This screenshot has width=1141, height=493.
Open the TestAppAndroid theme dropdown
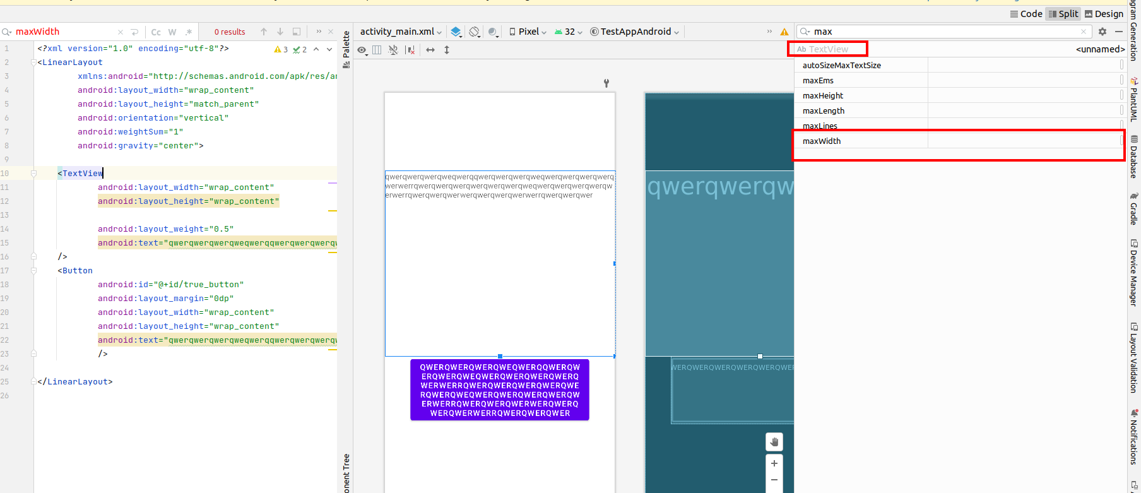635,32
